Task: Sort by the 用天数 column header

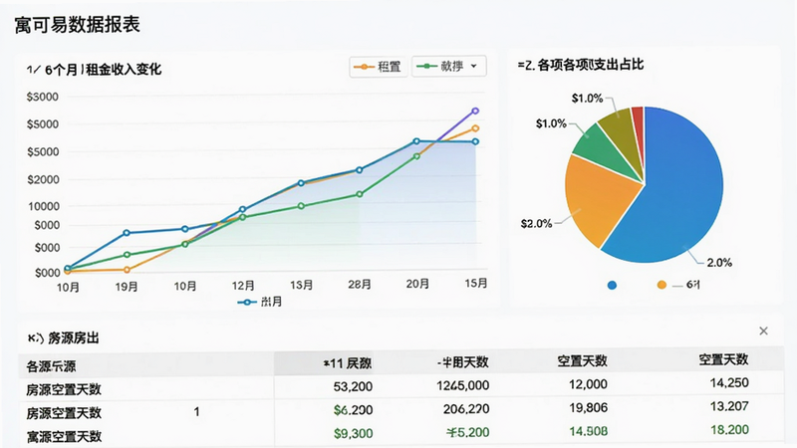Action: [x=462, y=362]
